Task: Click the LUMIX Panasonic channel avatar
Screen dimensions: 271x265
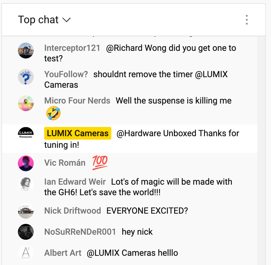Action: click(x=26, y=135)
